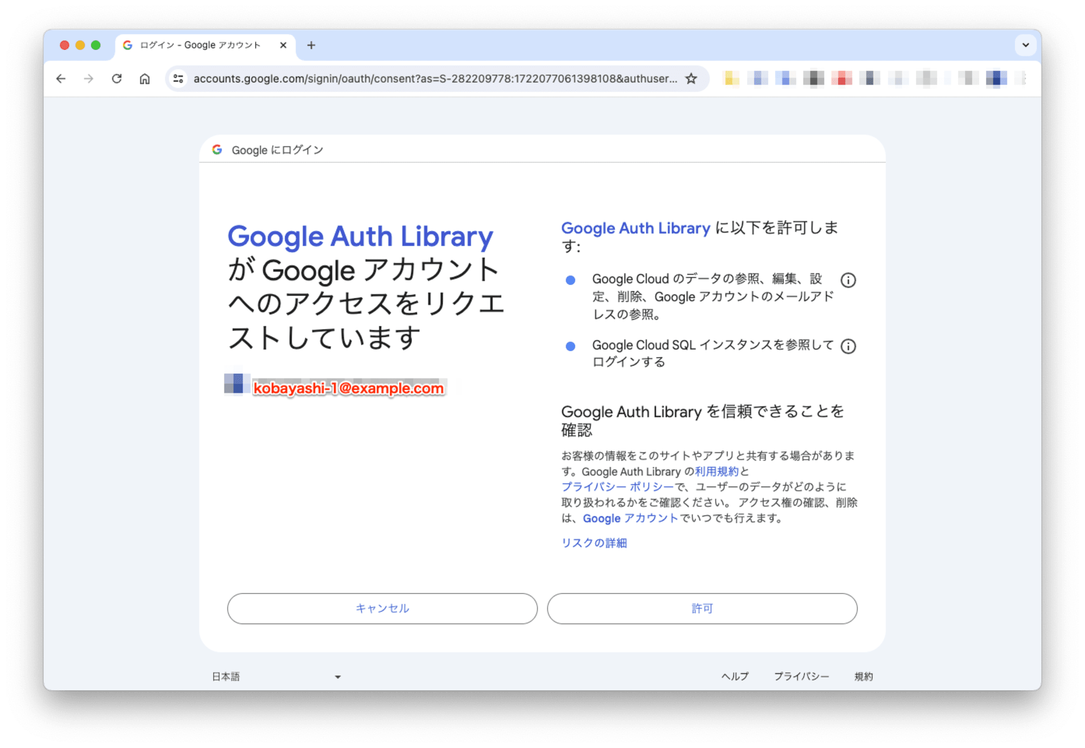Reload the current page
1085x748 pixels.
coord(117,79)
